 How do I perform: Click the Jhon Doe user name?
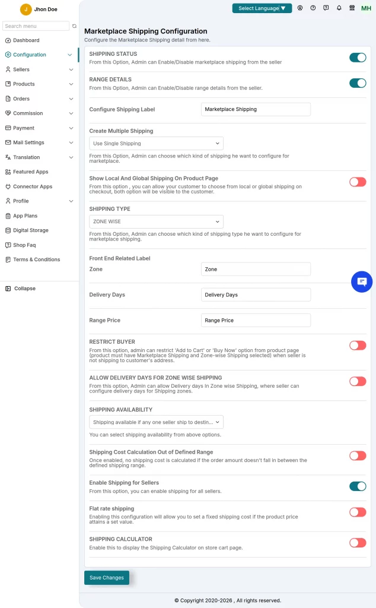click(46, 9)
